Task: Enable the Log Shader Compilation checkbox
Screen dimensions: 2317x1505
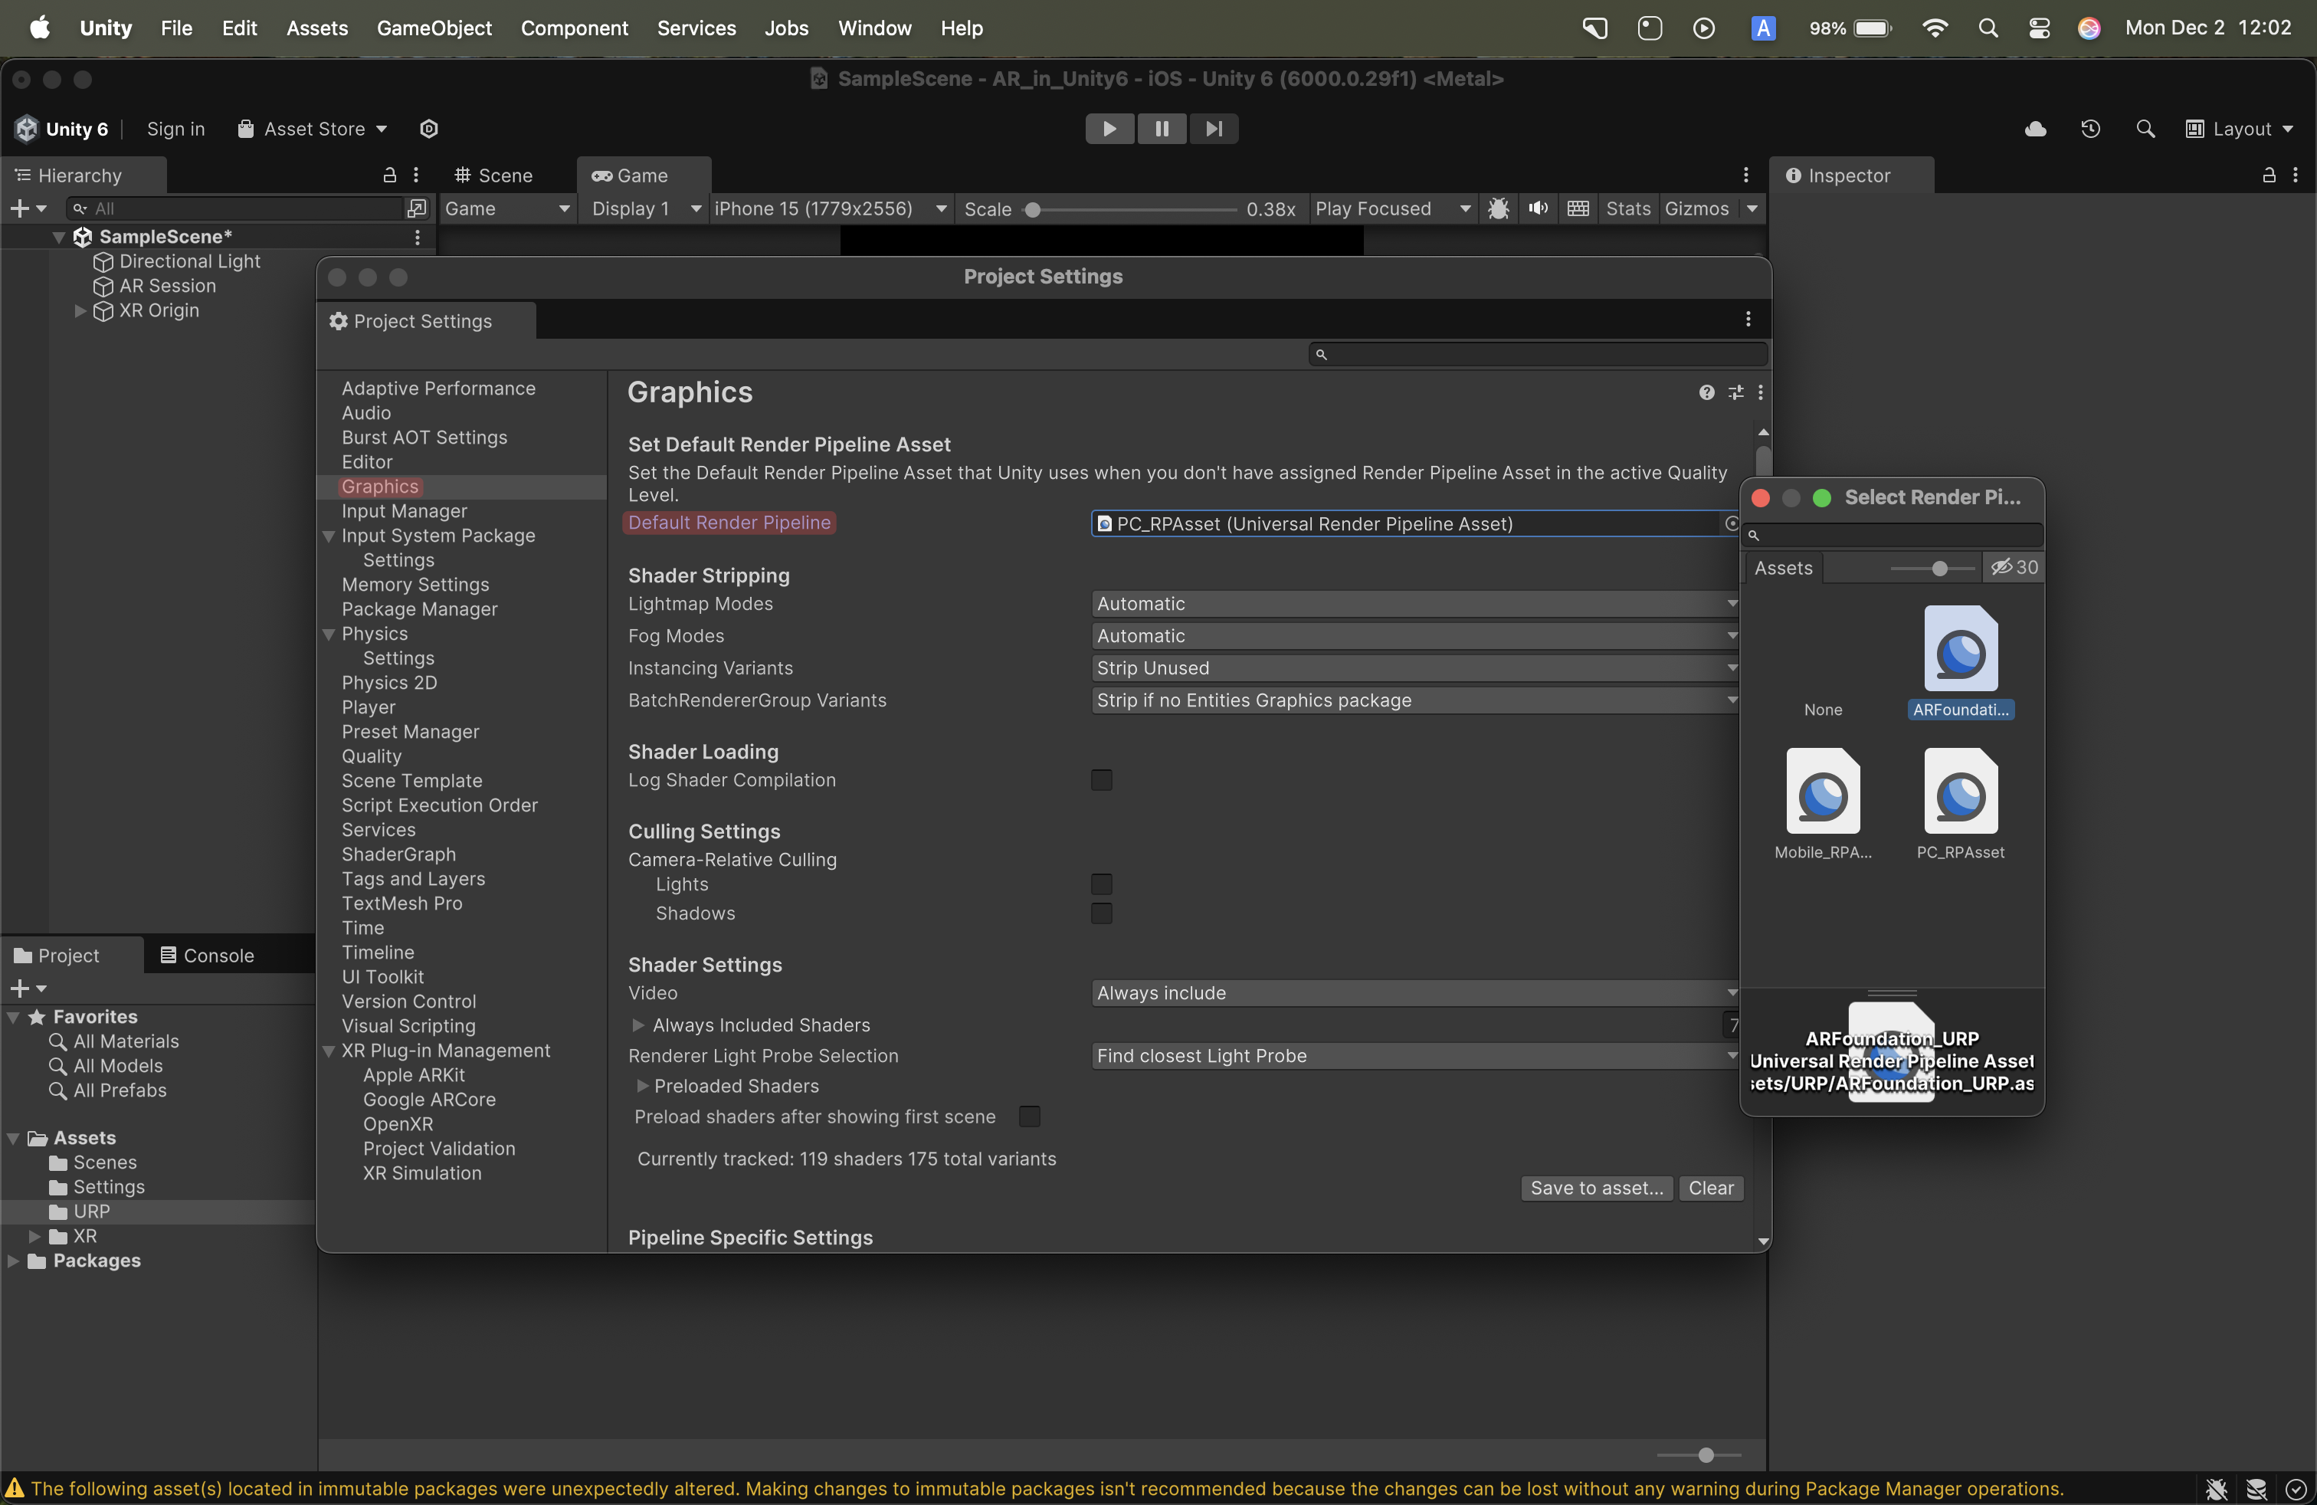Action: point(1101,780)
